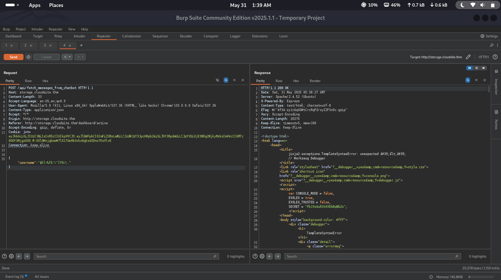Image resolution: width=501 pixels, height=280 pixels.
Task: Close Repeater tab 1
Action: point(11,45)
